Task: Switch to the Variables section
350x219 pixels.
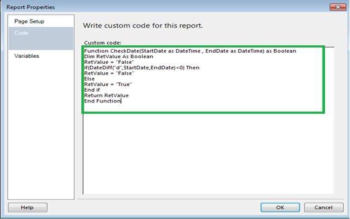Action: point(26,56)
